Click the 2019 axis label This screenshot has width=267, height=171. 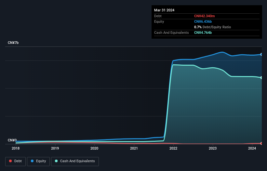pos(55,148)
